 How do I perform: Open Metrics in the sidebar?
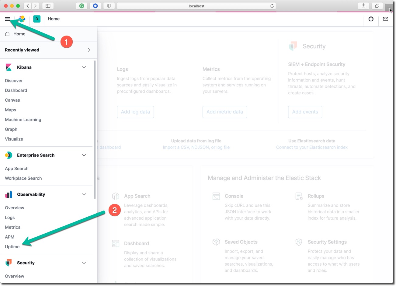click(x=12, y=227)
